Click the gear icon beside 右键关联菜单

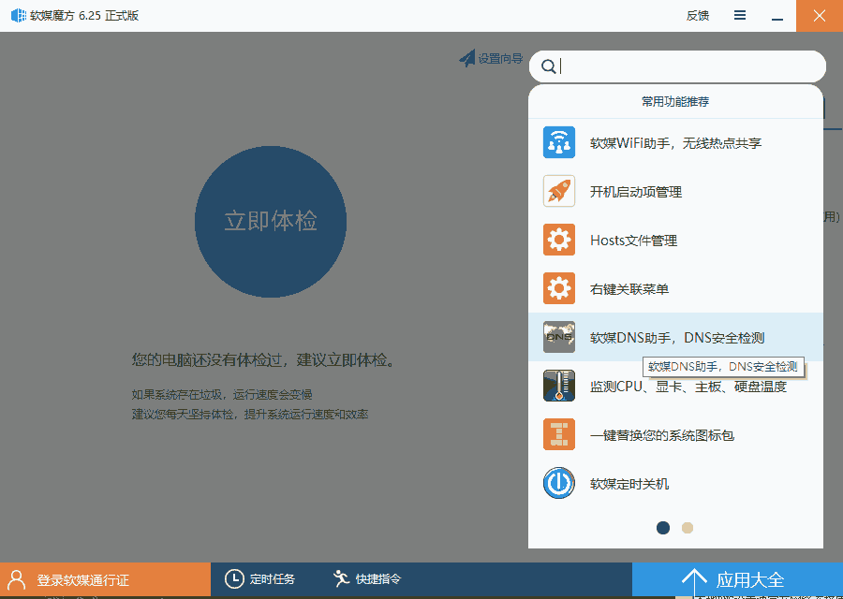(559, 288)
